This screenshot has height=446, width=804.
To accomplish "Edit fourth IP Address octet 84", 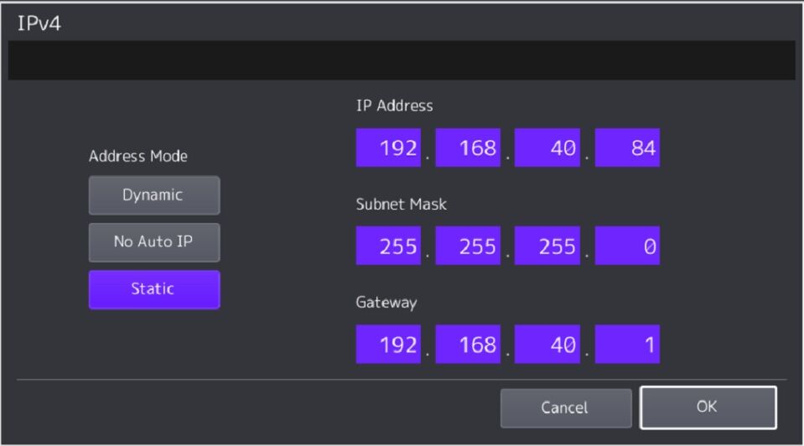I will (627, 148).
